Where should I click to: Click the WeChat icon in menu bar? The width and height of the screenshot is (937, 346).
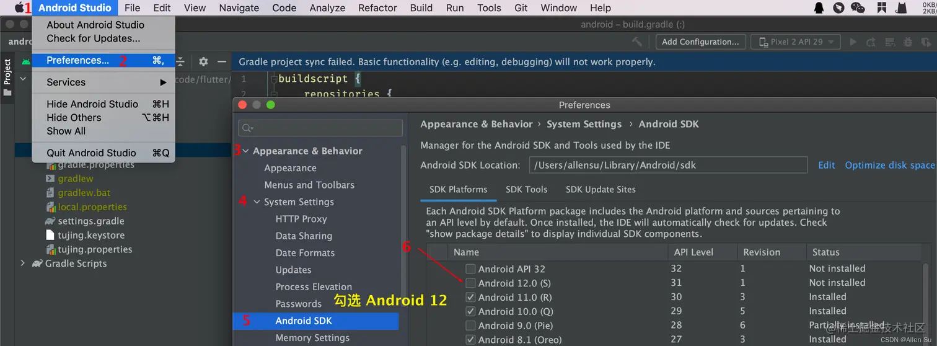(x=858, y=7)
